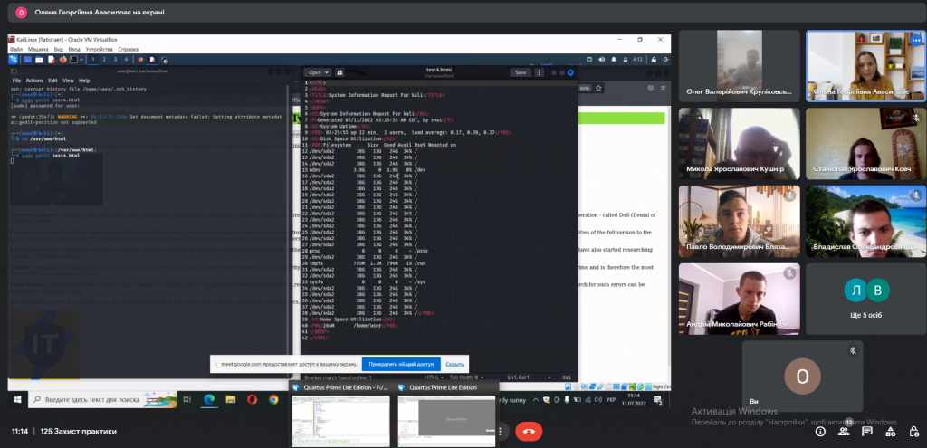
Task: Open Task View on Windows taskbar
Action: (x=187, y=400)
